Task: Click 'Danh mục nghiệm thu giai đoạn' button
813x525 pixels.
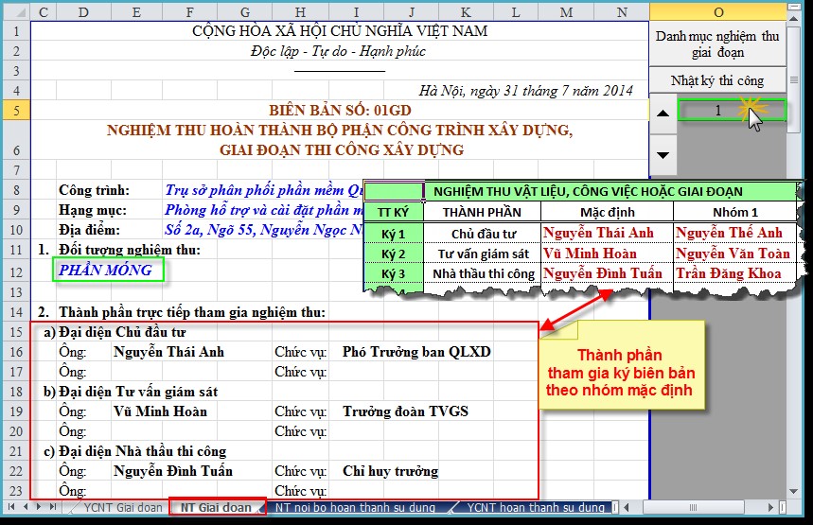Action: 718,44
